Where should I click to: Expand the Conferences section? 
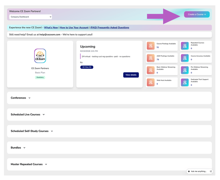click(21, 98)
